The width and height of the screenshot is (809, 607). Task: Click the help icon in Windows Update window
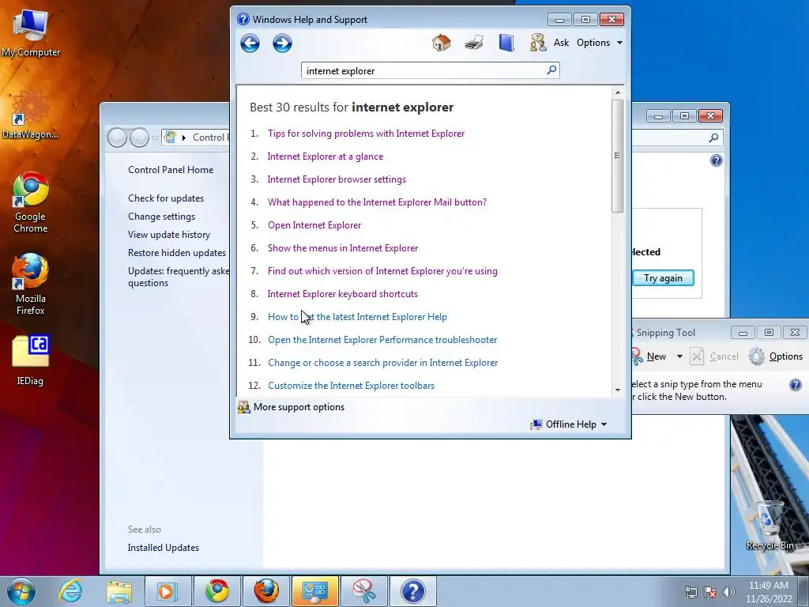[x=716, y=160]
